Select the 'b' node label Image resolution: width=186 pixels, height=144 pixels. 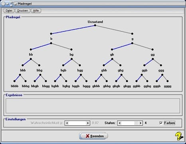tap(51, 39)
